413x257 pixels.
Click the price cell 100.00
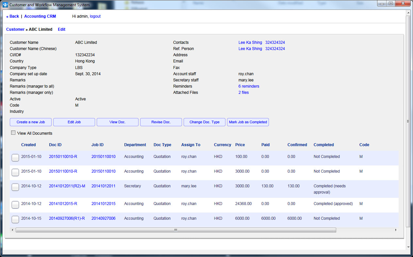tap(241, 157)
